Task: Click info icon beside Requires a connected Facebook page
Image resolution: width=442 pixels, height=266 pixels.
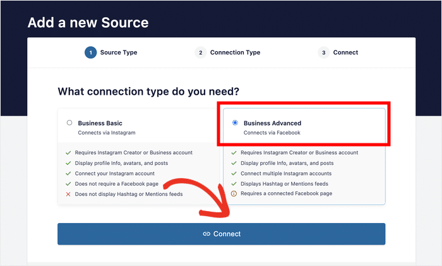Action: (234, 193)
